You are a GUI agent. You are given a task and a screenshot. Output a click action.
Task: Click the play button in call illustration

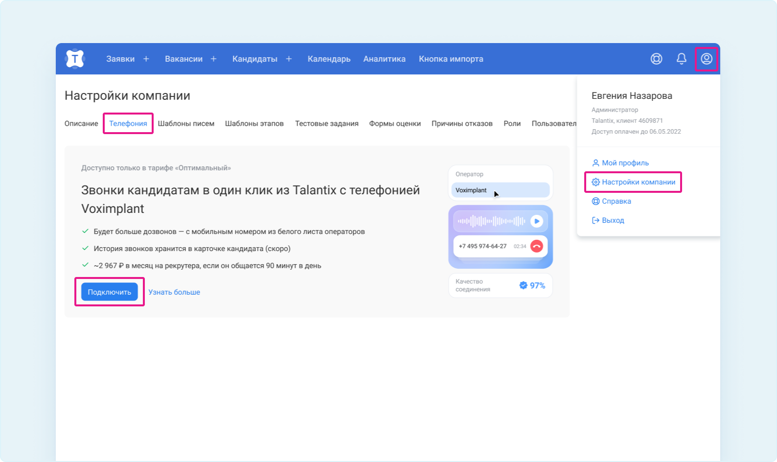(x=537, y=221)
